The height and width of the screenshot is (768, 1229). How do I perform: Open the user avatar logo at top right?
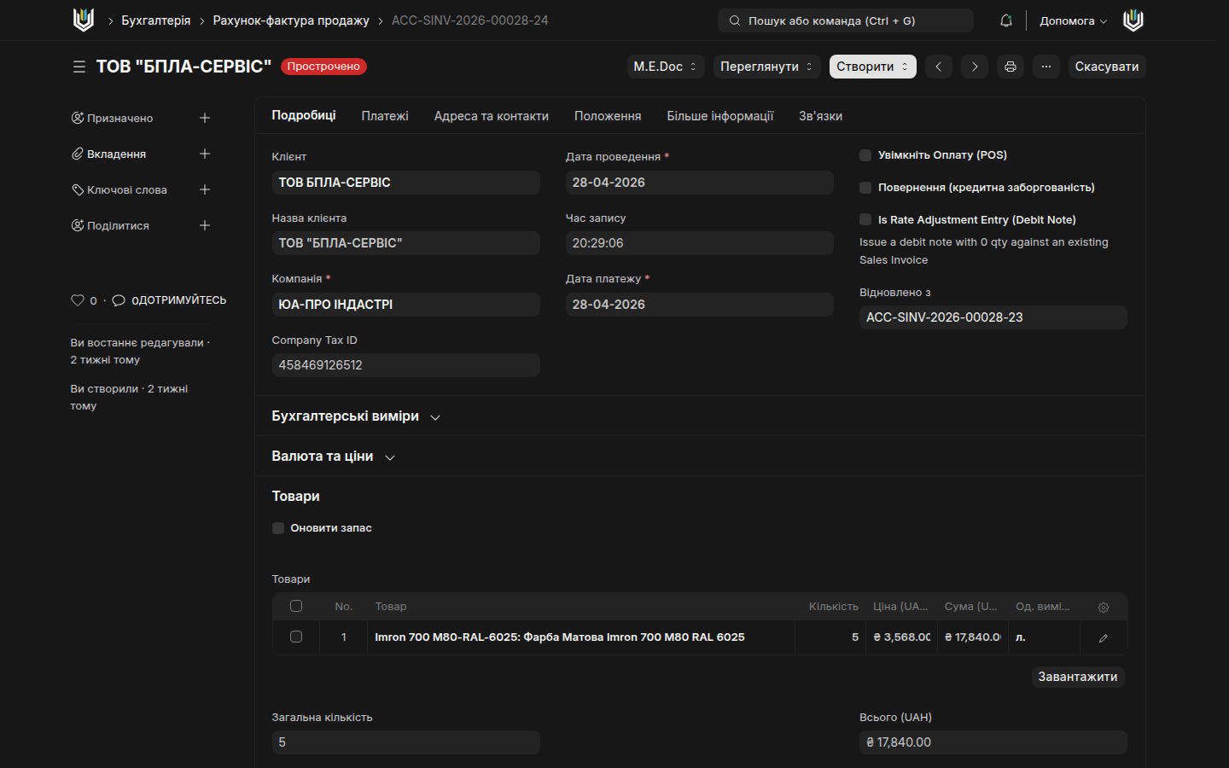coord(1133,20)
